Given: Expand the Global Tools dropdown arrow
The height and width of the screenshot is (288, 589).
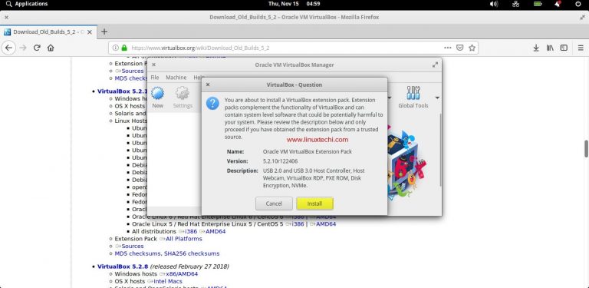Looking at the screenshot, I should (437, 98).
